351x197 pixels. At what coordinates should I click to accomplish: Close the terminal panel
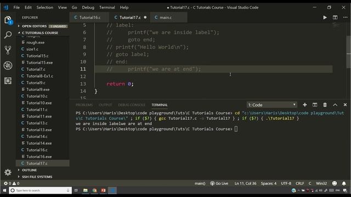pos(345,105)
